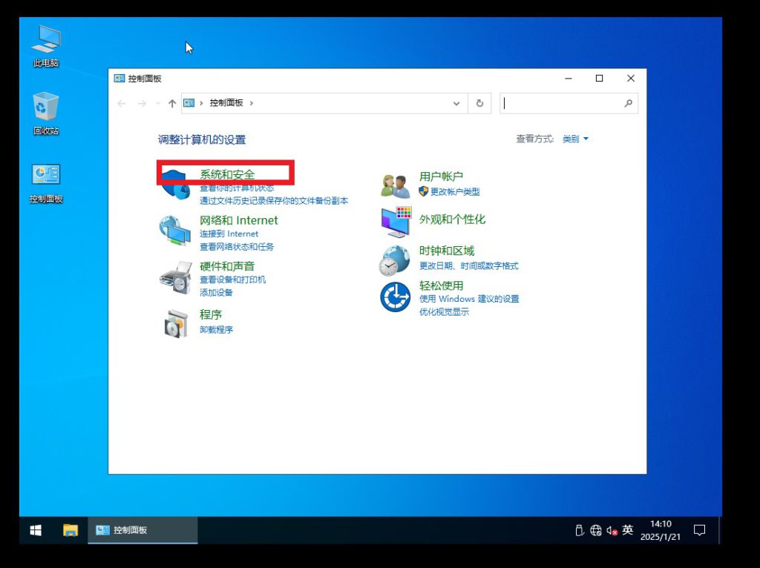Open the Ease of Access icon
The height and width of the screenshot is (568, 760).
(x=395, y=297)
